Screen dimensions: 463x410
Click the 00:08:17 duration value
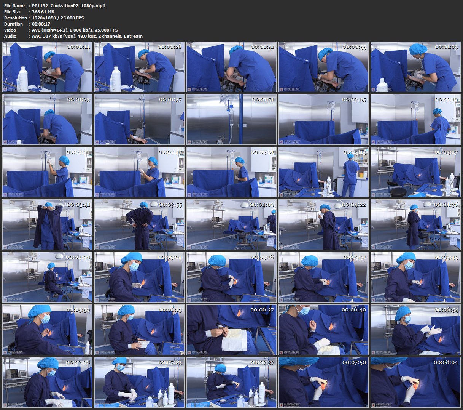pos(41,24)
